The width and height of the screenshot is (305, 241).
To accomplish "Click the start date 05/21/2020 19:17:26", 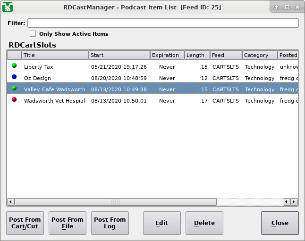I will point(119,67).
